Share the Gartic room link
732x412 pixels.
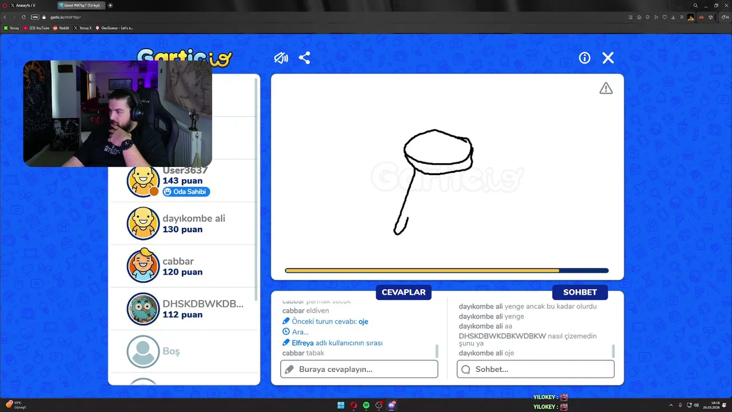tap(304, 58)
